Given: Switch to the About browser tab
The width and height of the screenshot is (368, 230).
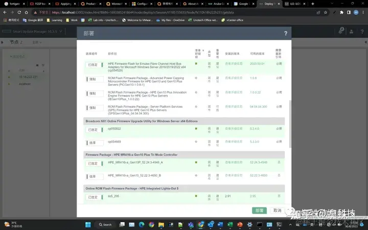Looking at the screenshot, I should pos(193,4).
